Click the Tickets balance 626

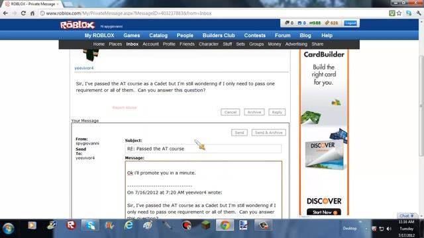[x=331, y=23]
